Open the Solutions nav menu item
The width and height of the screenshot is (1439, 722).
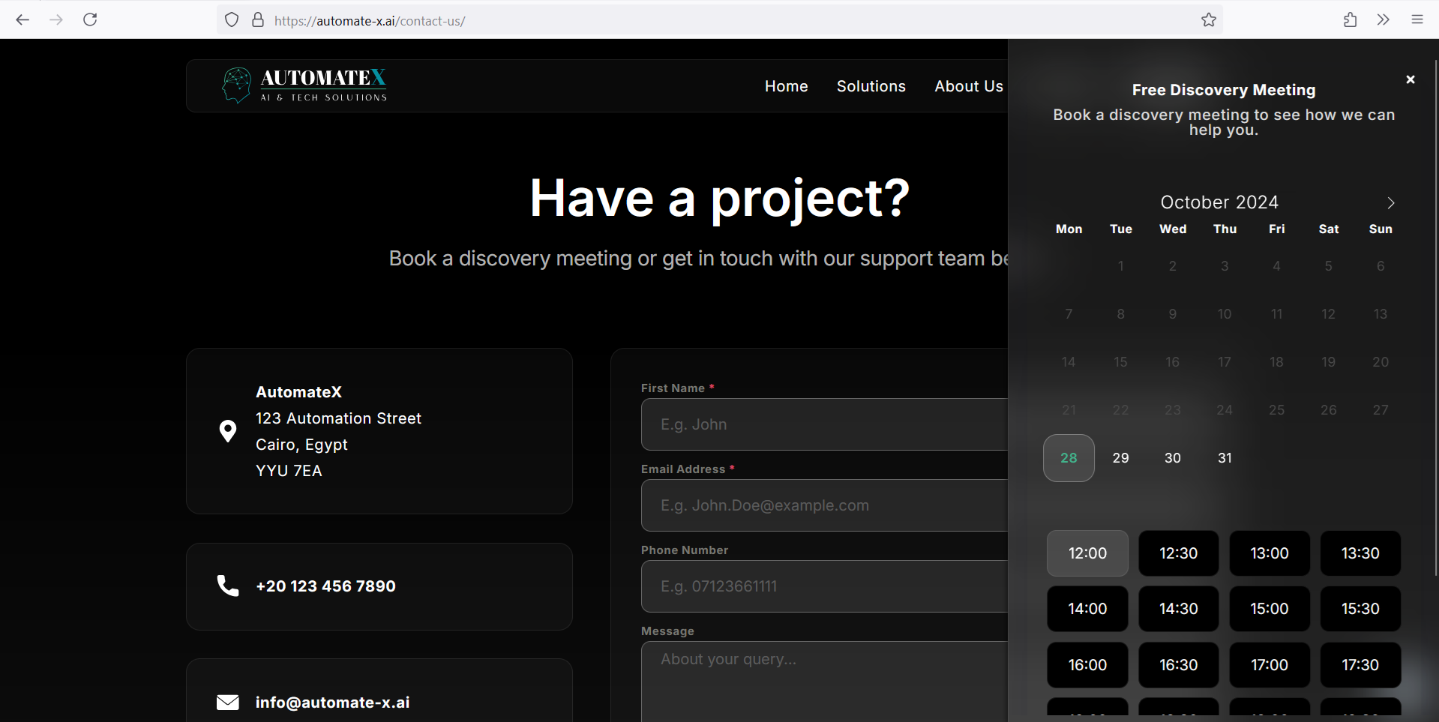[x=871, y=86]
